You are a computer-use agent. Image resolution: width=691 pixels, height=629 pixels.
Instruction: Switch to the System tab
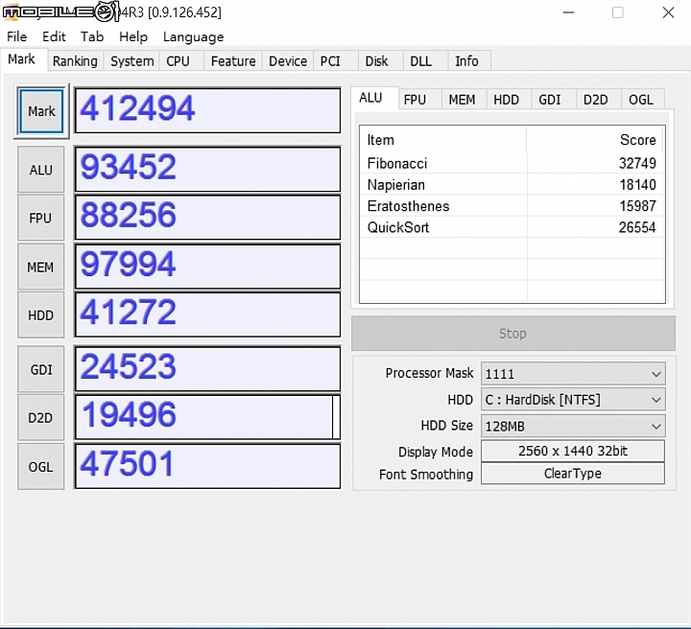click(x=131, y=61)
